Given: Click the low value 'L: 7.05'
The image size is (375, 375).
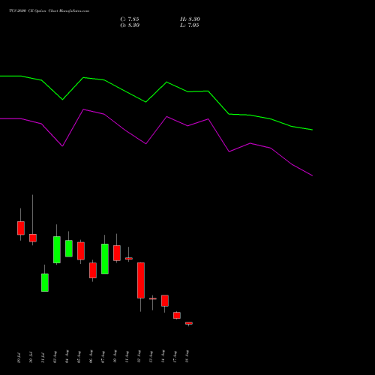Looking at the screenshot, I should (190, 25).
